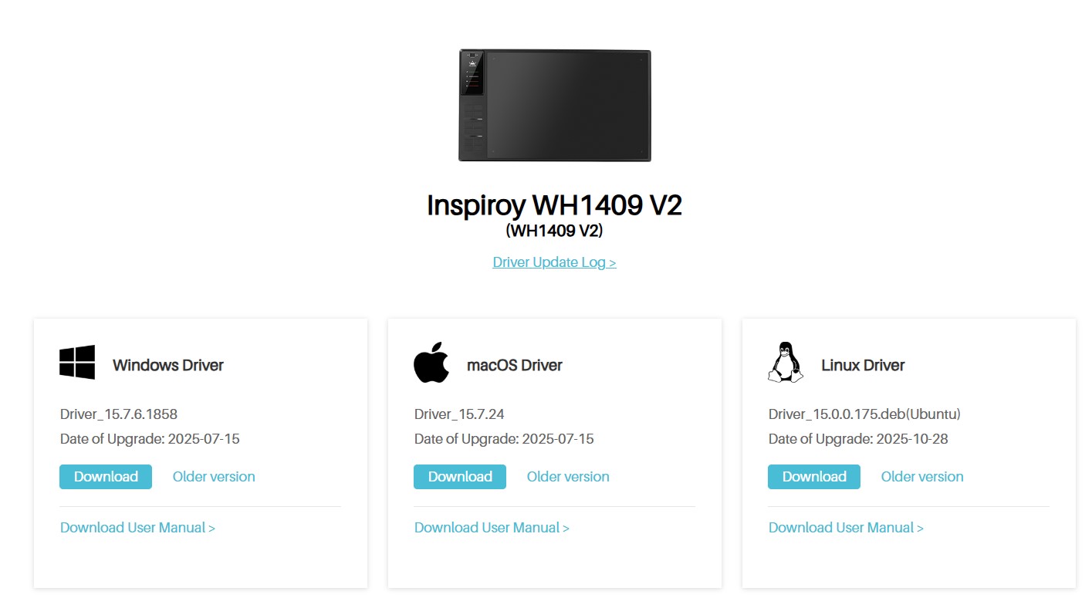Click the Linux penguin icon
1092x598 pixels.
[786, 362]
